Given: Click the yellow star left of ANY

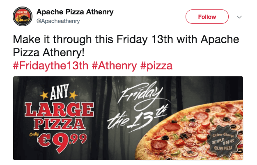Looking at the screenshot, I should tap(44, 95).
